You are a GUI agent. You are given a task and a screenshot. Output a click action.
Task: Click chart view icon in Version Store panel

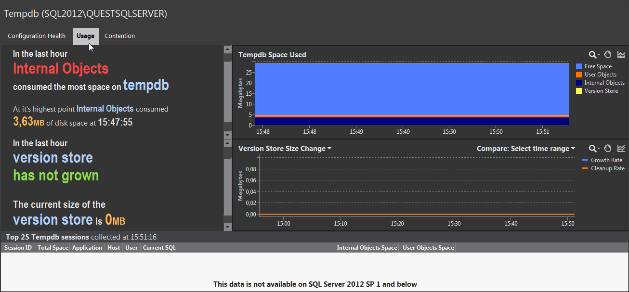click(621, 148)
